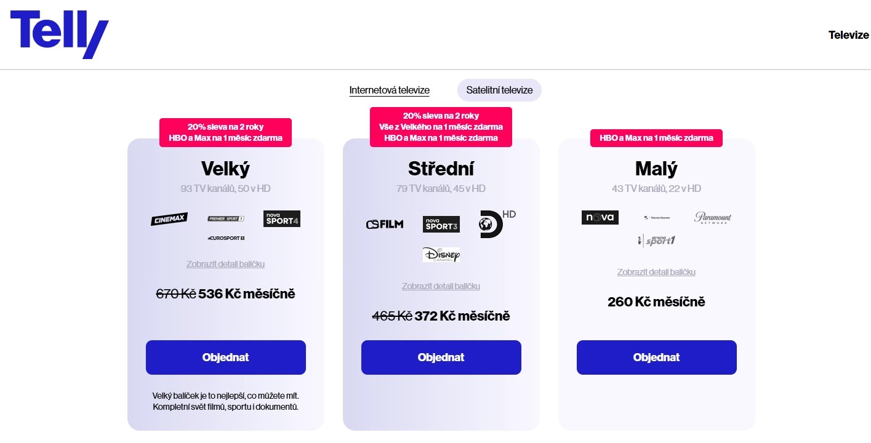Click the CS Film channel logo

[384, 224]
